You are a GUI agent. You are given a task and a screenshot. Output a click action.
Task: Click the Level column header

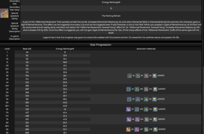7,49
